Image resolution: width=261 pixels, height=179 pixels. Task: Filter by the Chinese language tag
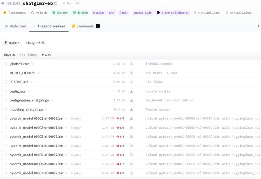click(60, 13)
